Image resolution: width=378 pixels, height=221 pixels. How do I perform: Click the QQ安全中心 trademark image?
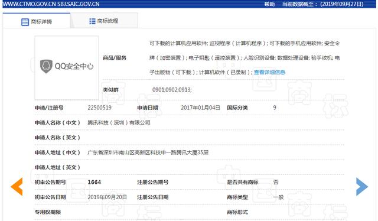click(67, 68)
